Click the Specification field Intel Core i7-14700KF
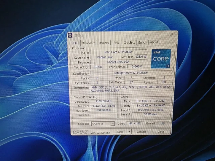The image size is (215, 161). pyautogui.click(x=131, y=73)
